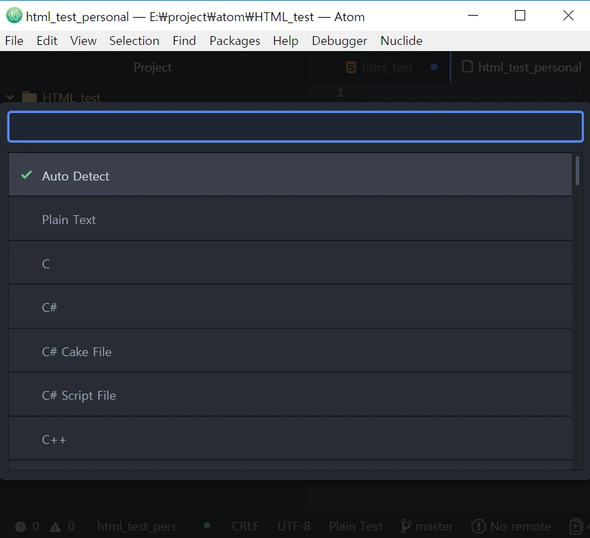The image size is (590, 538).
Task: Click the HTML_test folder icon
Action: click(29, 97)
